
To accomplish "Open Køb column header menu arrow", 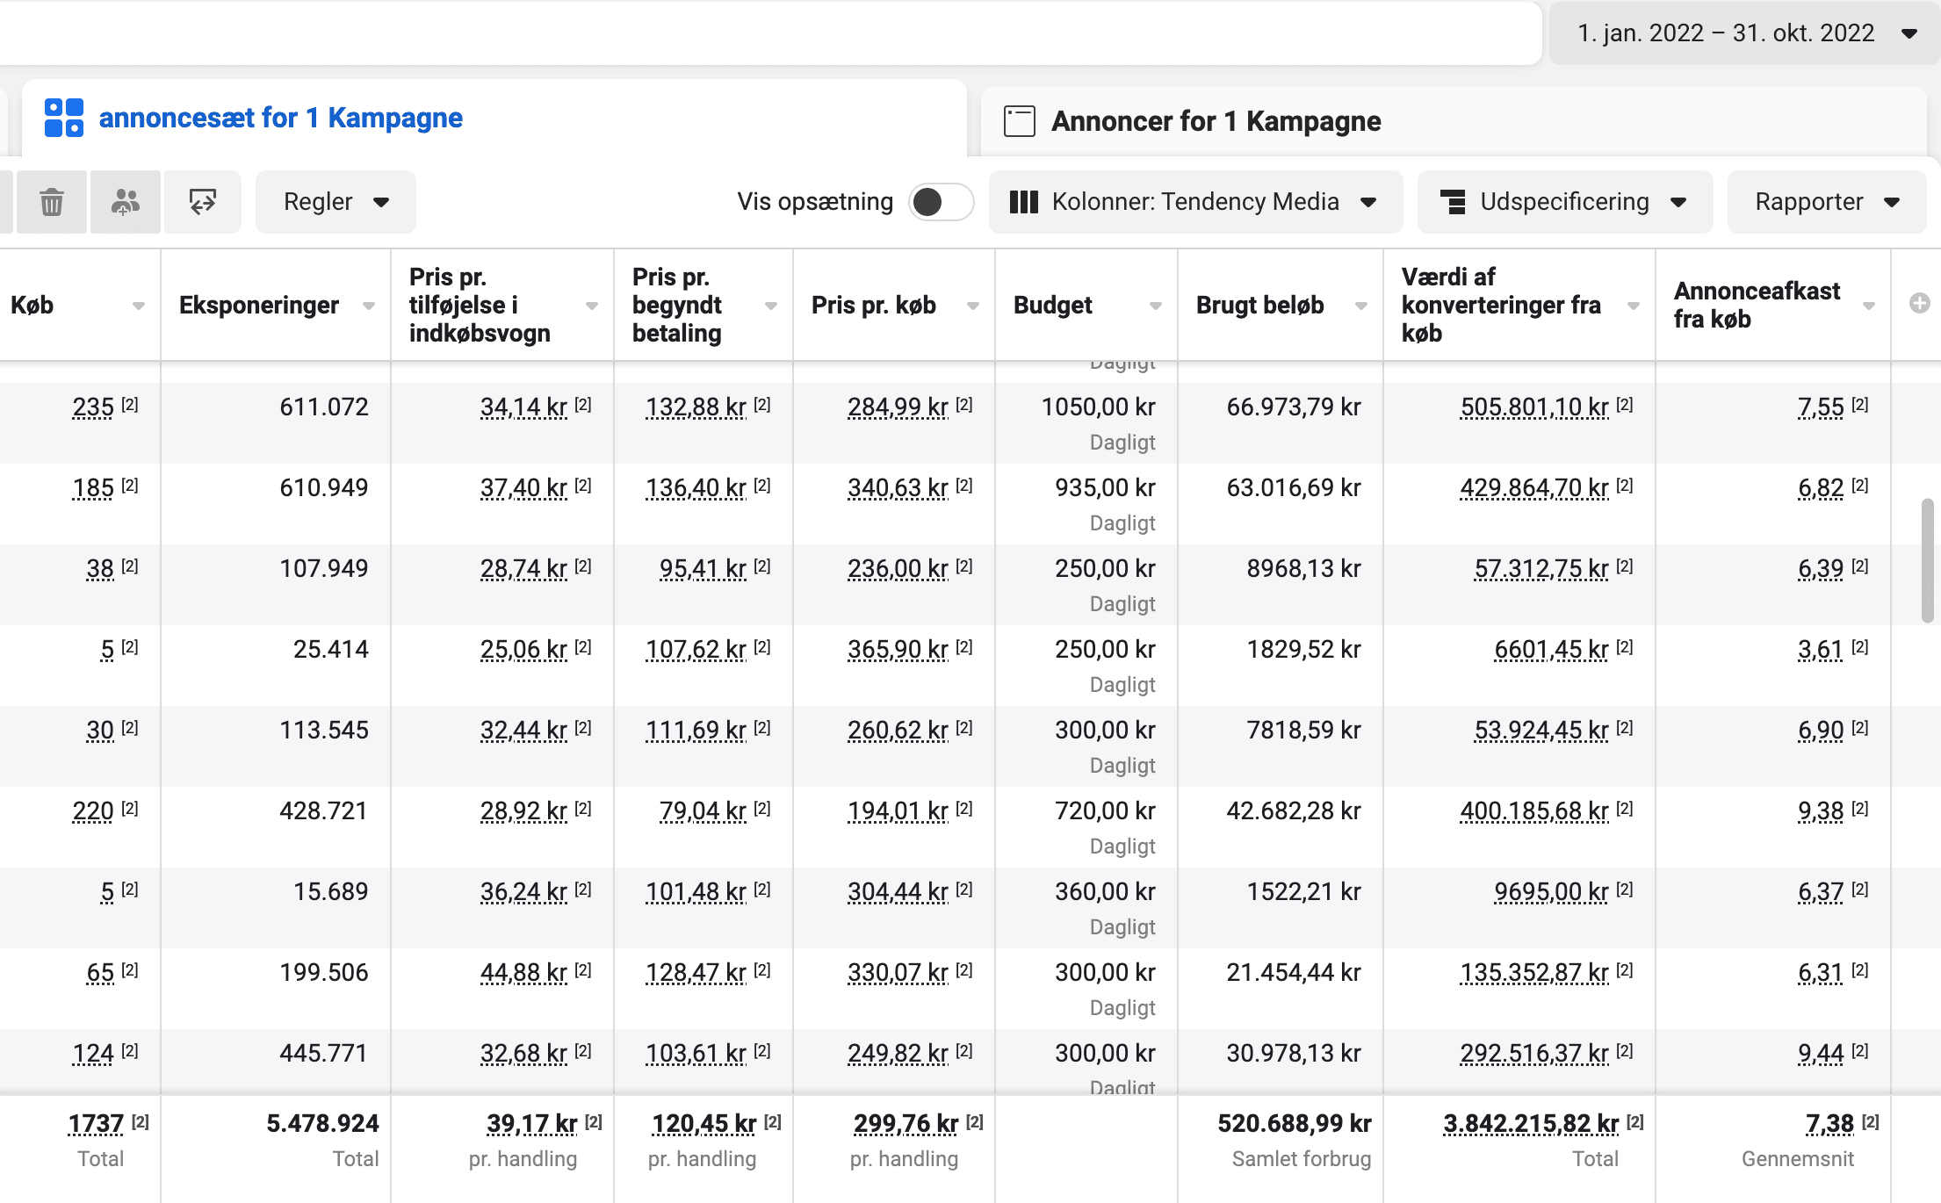I will pyautogui.click(x=138, y=306).
